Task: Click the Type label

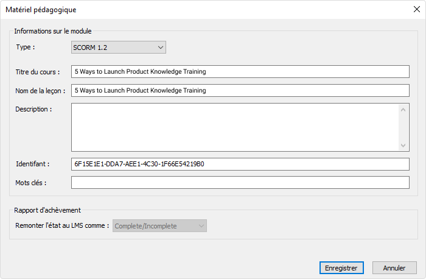Action: (x=26, y=47)
